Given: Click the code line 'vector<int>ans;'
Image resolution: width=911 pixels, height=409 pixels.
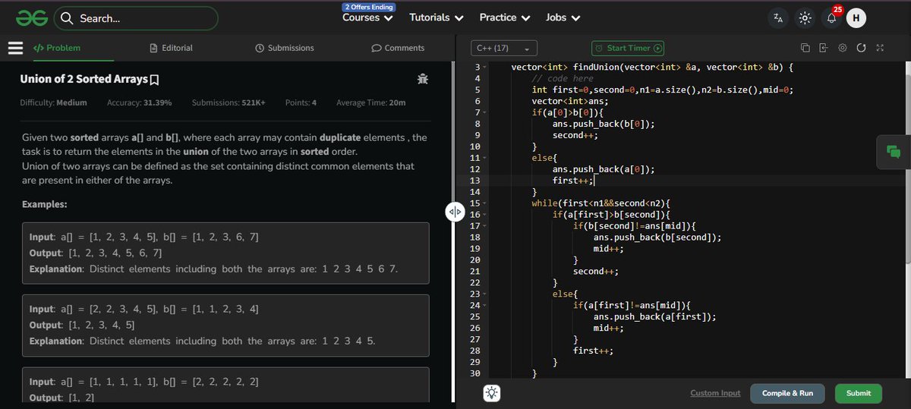Looking at the screenshot, I should tap(570, 101).
